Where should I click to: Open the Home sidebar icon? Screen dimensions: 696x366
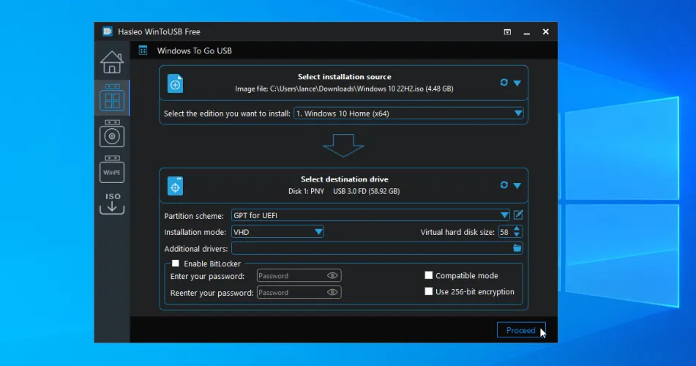tap(112, 62)
